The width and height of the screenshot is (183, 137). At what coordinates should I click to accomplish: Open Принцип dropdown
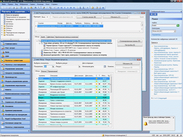click(47, 17)
